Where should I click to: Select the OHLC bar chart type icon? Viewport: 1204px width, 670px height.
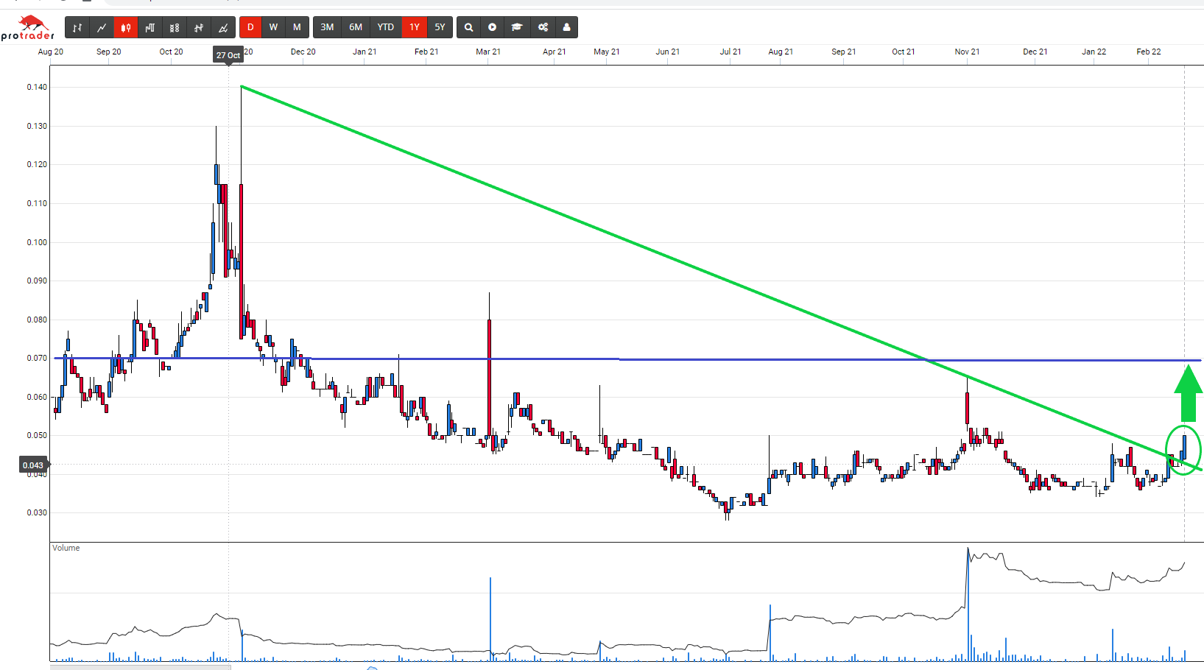77,27
